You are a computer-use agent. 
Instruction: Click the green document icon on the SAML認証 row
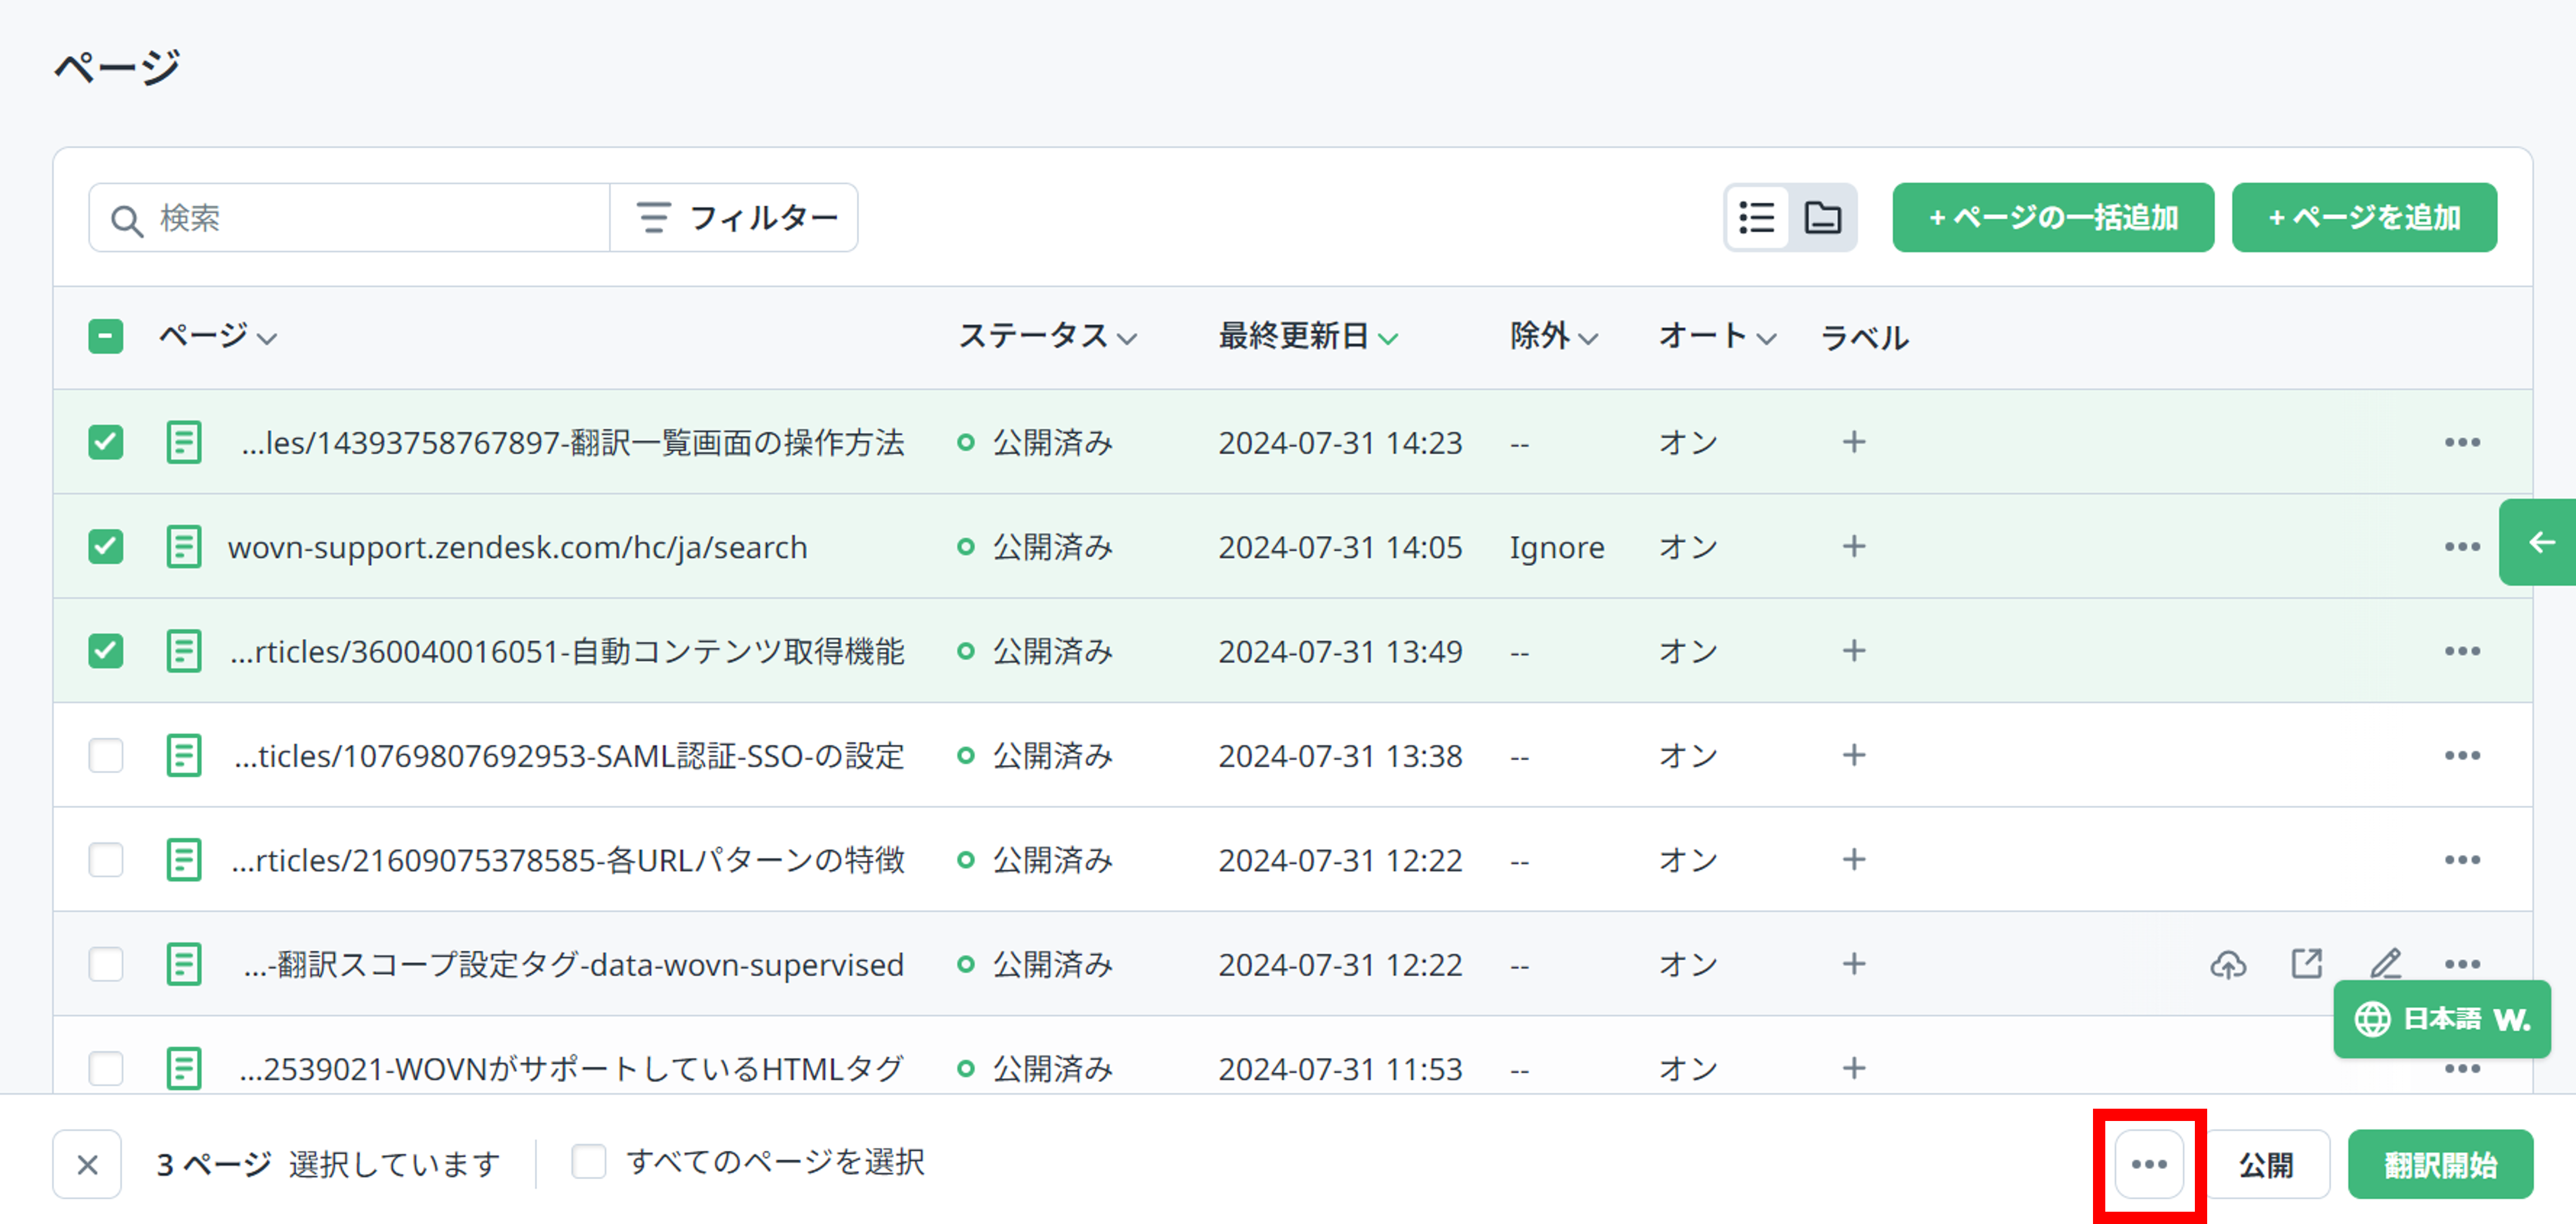(184, 755)
